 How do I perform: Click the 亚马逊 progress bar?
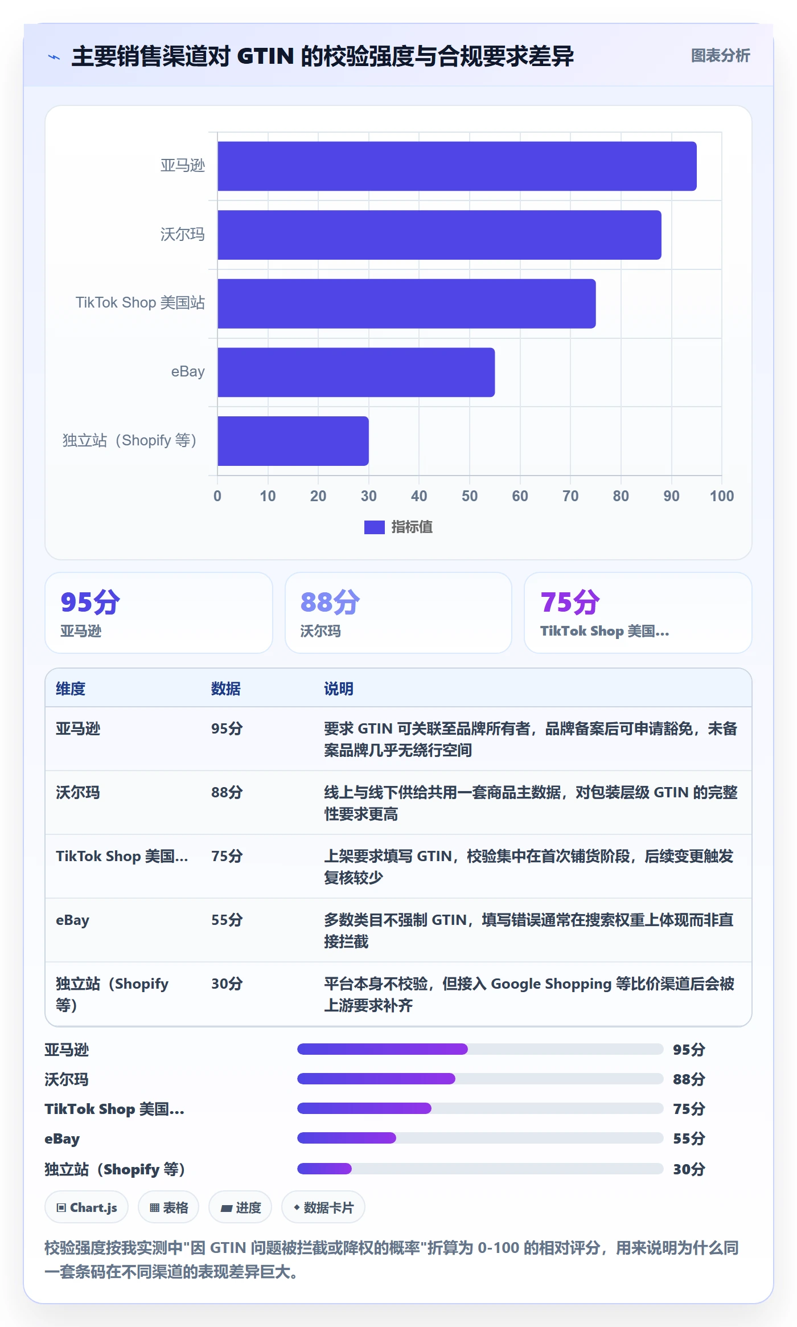click(x=480, y=1049)
